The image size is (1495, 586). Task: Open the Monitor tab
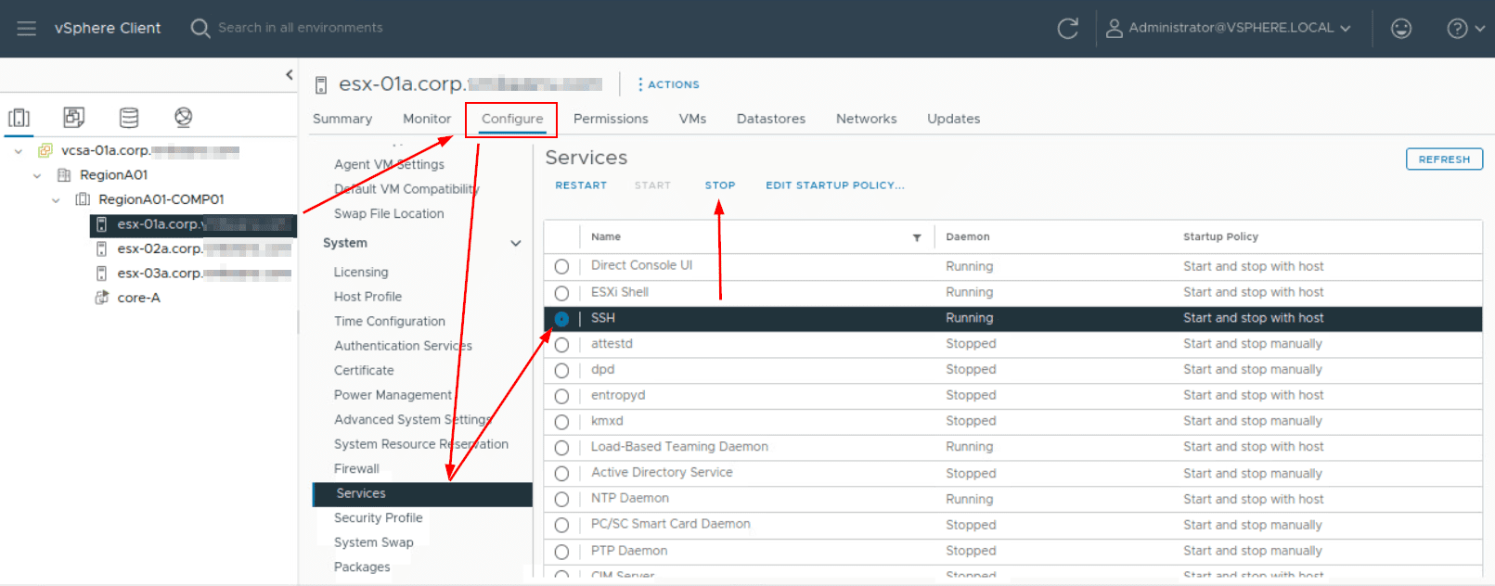tap(427, 119)
